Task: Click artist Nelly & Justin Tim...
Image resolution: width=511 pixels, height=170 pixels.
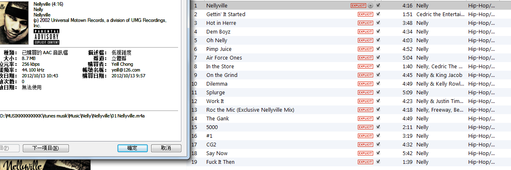Action: (x=440, y=101)
